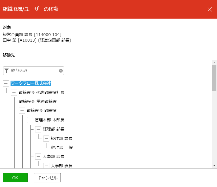Viewport: 217px width, 187px height.
Task: Select 取締役会 常務取締役 as destination
Action: click(38, 101)
